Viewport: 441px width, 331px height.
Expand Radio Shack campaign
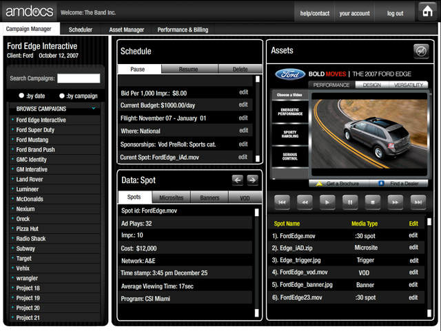(x=13, y=238)
